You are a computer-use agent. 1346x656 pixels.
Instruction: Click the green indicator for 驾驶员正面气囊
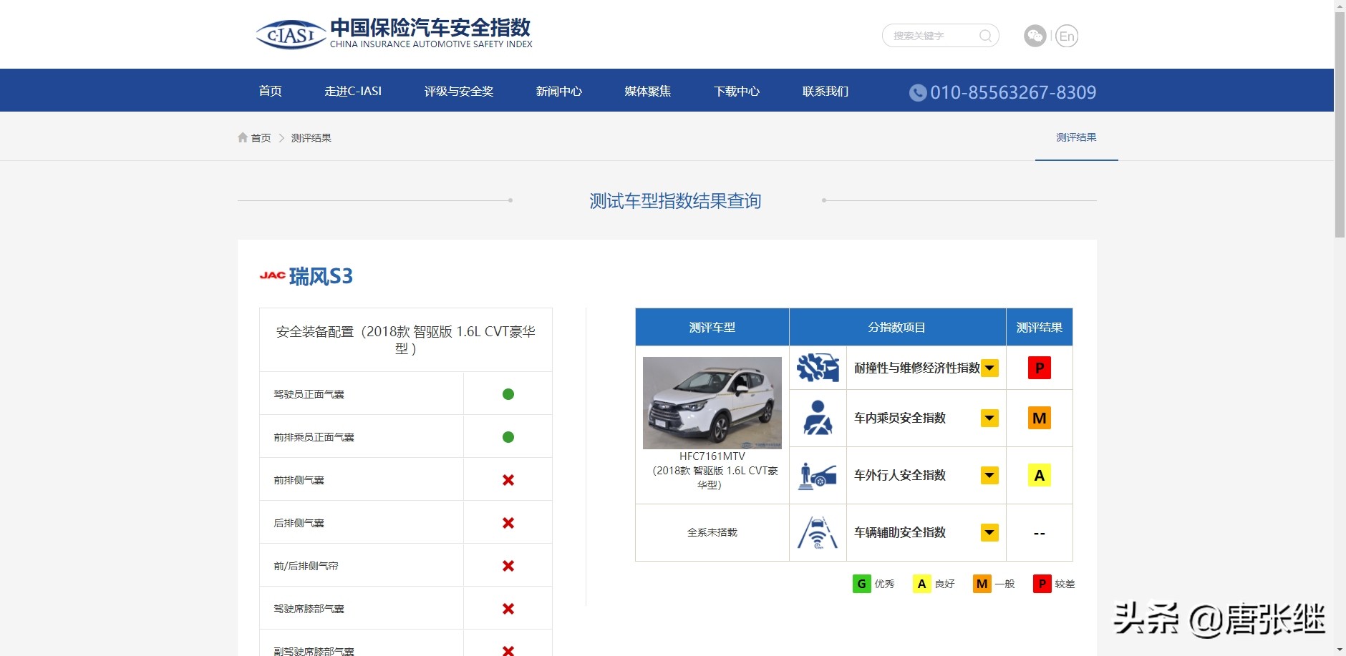pyautogui.click(x=508, y=393)
